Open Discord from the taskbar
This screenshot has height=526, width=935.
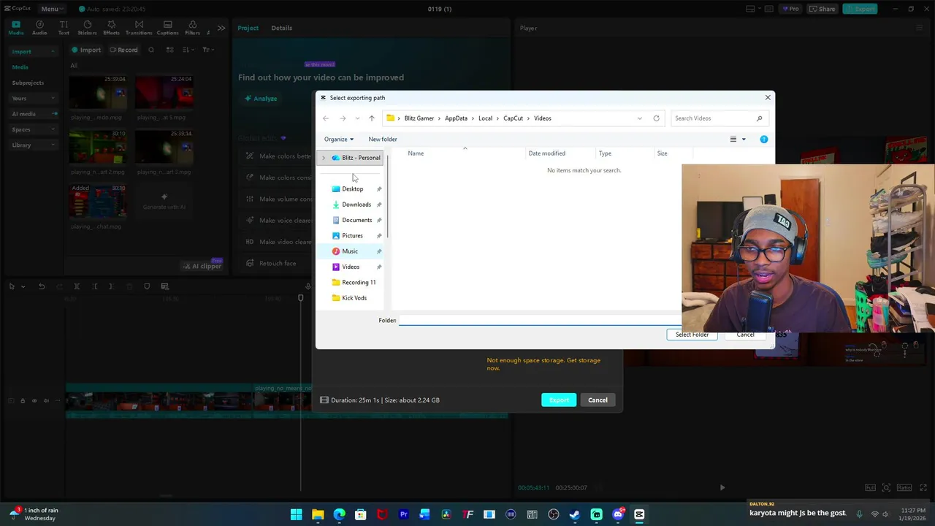pyautogui.click(x=618, y=514)
